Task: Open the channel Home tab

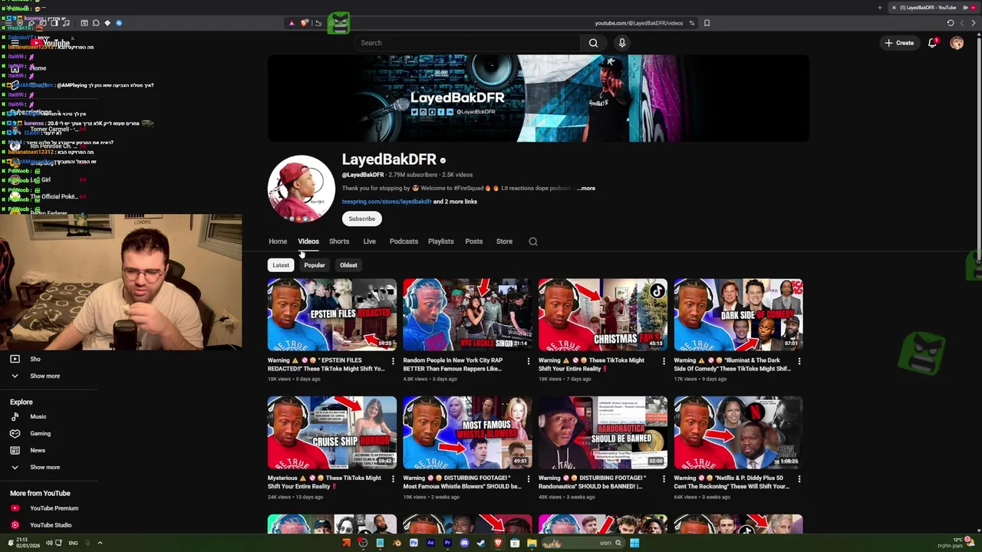Action: (x=278, y=242)
